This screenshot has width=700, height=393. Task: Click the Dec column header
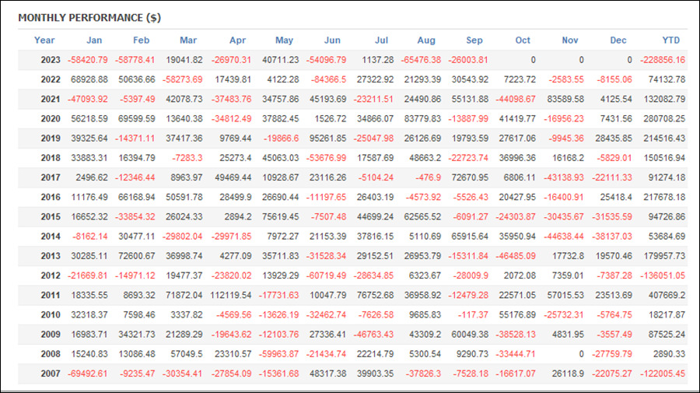point(618,40)
